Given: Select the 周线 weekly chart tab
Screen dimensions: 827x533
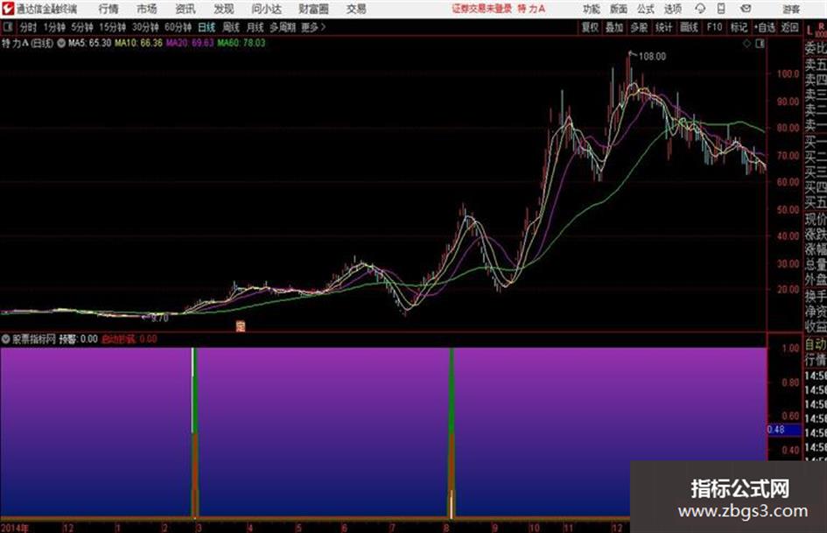Looking at the screenshot, I should (x=231, y=27).
